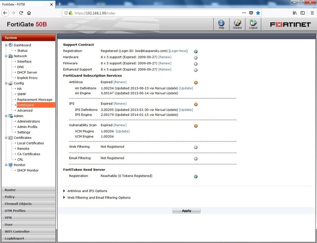Viewport: 317px width, 243px height.
Task: Open the Router menu section
Action: pos(28,190)
